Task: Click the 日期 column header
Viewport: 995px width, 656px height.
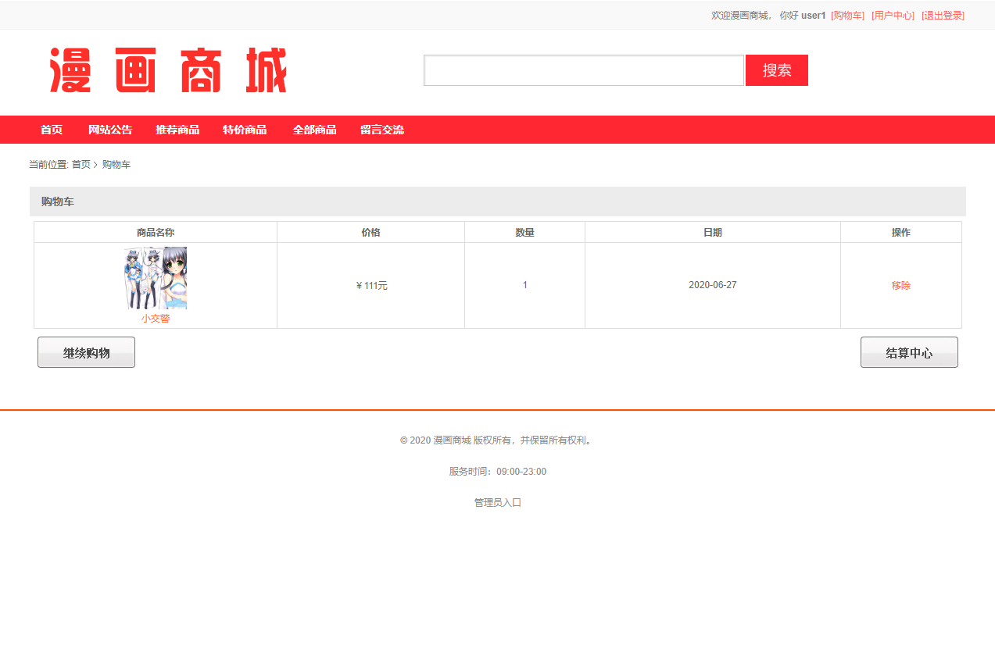Action: [x=713, y=233]
